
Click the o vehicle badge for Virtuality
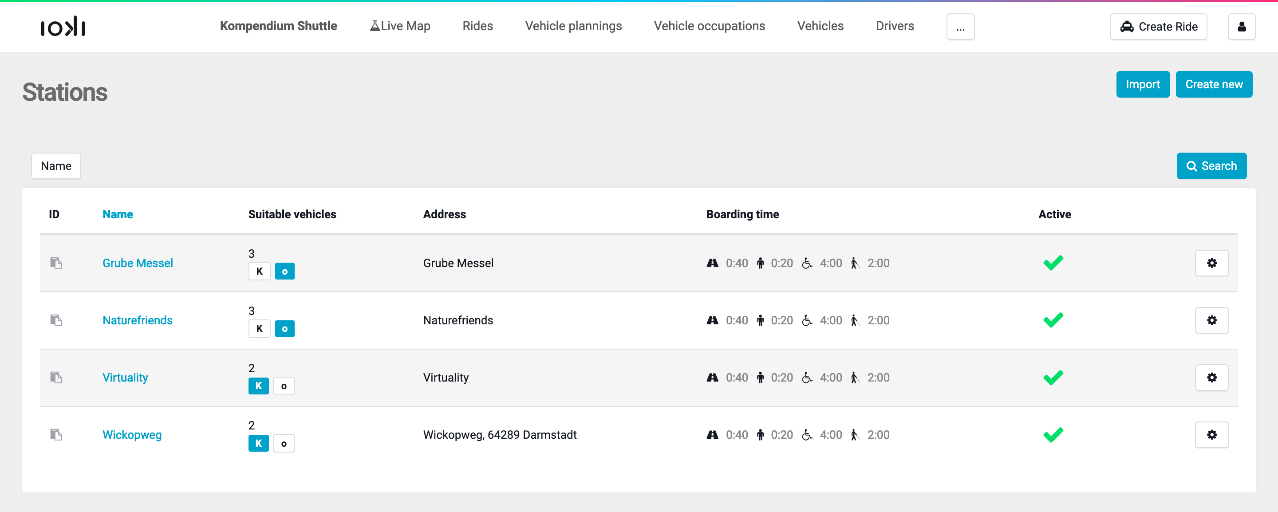click(x=284, y=386)
